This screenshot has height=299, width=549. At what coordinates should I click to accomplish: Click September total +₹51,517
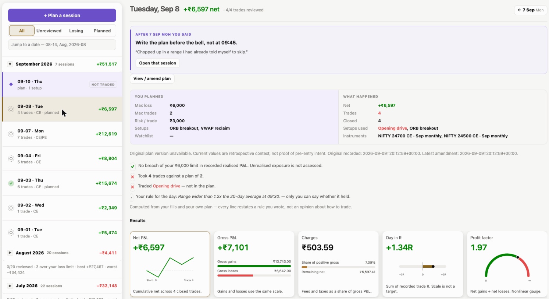click(107, 64)
